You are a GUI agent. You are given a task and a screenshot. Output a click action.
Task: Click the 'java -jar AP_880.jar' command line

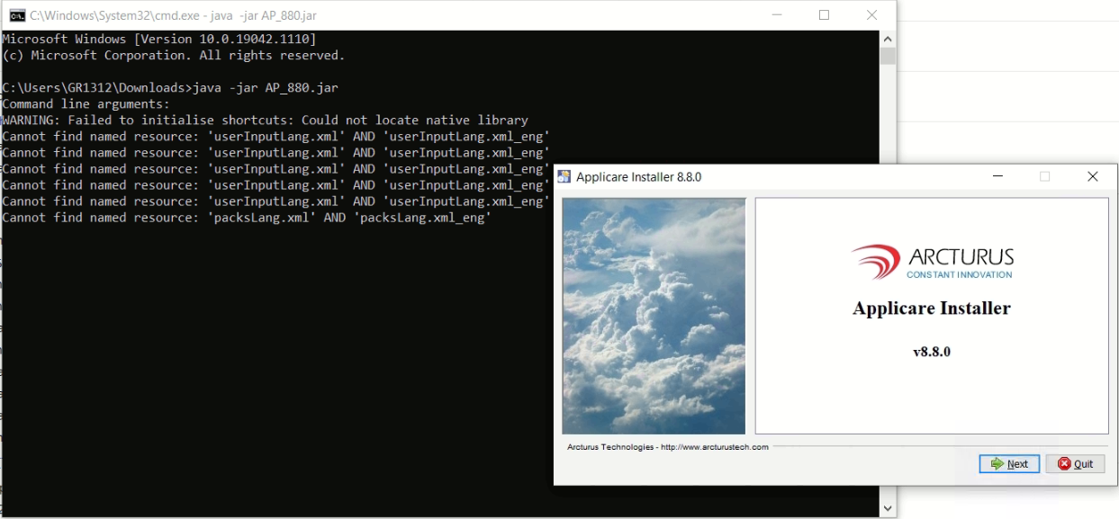pyautogui.click(x=170, y=88)
